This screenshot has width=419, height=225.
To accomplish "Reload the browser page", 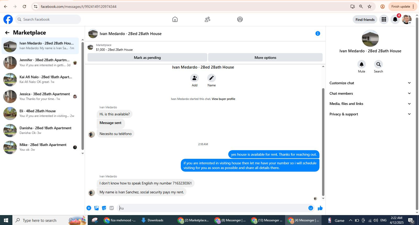I will (24, 7).
